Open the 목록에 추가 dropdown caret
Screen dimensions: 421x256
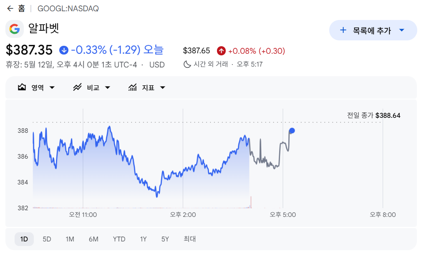point(402,30)
